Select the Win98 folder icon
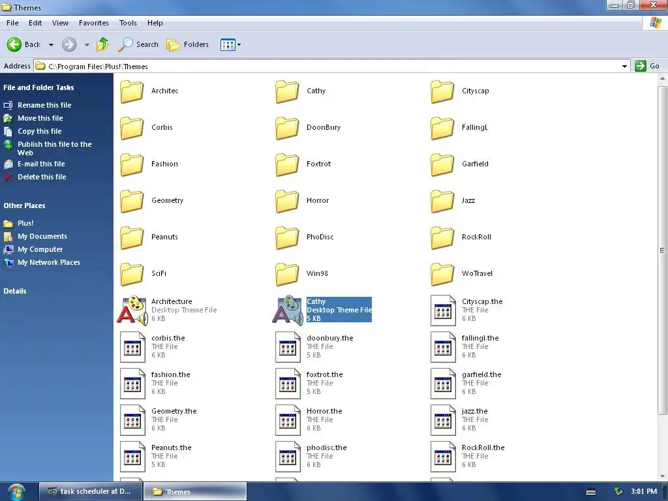 [x=287, y=274]
